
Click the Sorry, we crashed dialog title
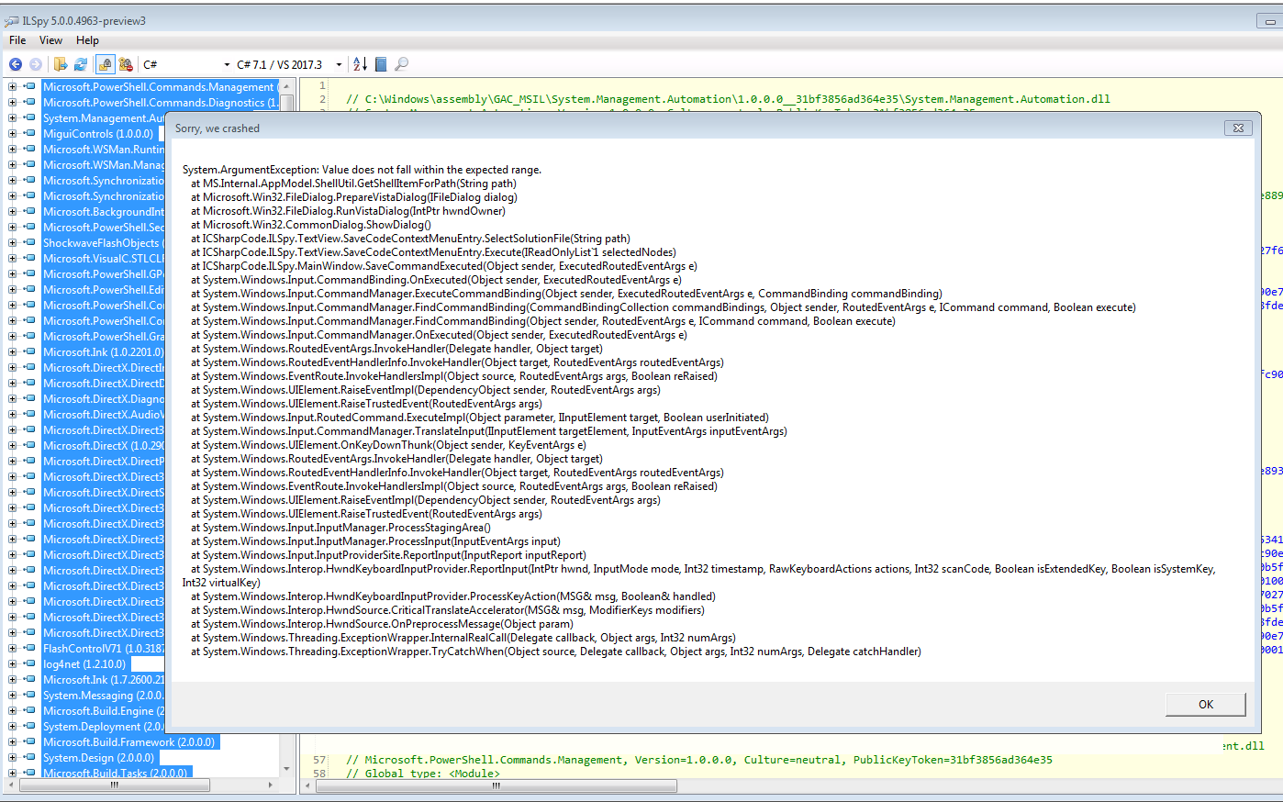pos(218,128)
